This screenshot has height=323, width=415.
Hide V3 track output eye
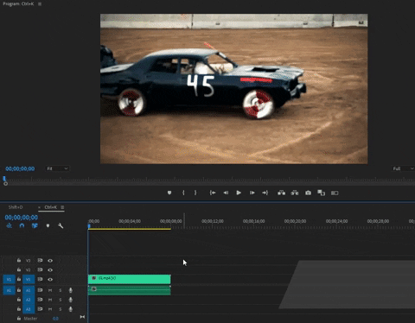click(x=50, y=261)
